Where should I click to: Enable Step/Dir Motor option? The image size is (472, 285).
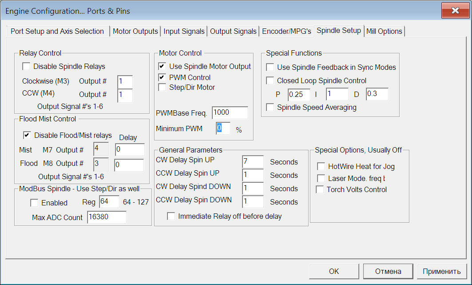163,87
